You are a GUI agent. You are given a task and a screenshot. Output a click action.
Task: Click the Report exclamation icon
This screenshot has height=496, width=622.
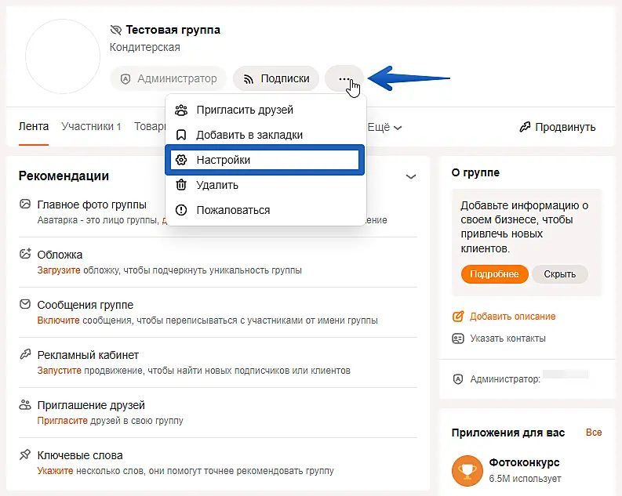[x=181, y=210]
